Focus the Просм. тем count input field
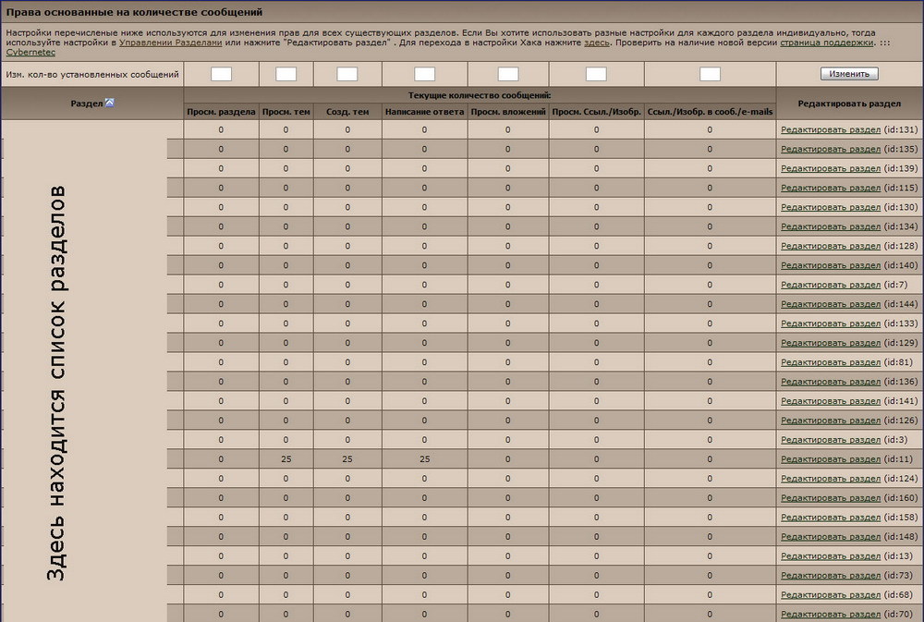924x622 pixels. pyautogui.click(x=286, y=74)
